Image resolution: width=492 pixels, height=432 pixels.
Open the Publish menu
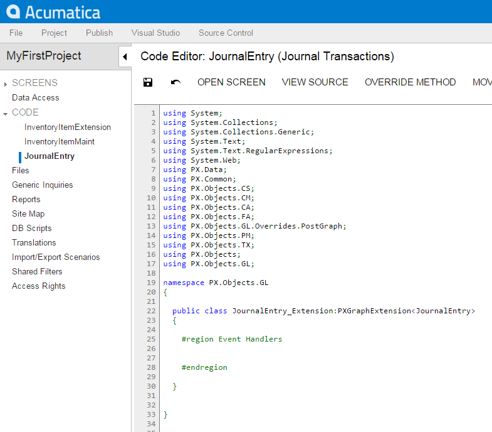tap(99, 33)
